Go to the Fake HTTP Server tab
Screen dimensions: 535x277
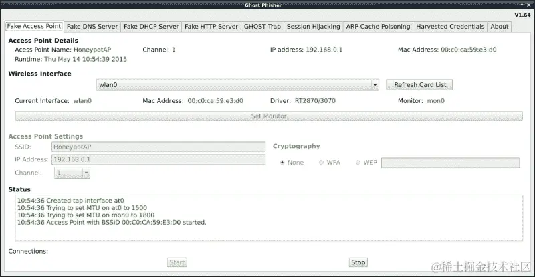211,27
